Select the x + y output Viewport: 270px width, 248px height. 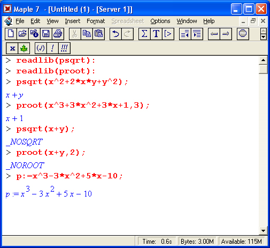(14, 95)
